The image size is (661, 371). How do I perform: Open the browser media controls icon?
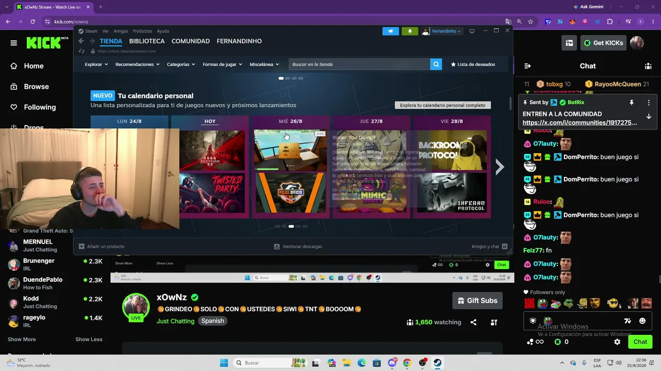point(628,22)
